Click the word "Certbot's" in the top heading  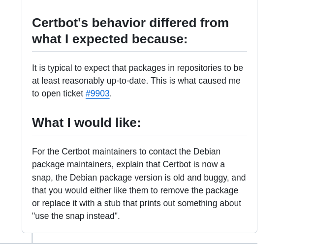click(60, 23)
